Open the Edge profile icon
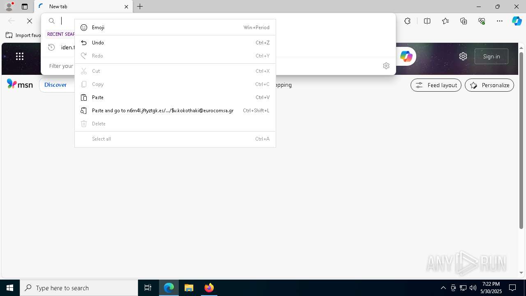This screenshot has width=526, height=296. point(9,7)
